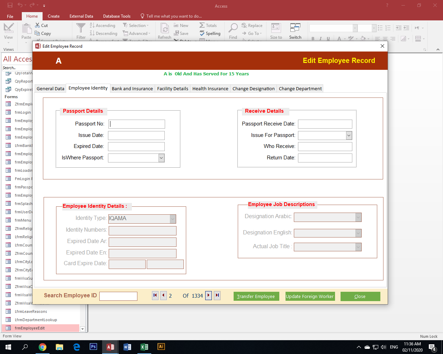Click Save record icon
Screen dimensions: 443x354
pyautogui.click(x=177, y=33)
